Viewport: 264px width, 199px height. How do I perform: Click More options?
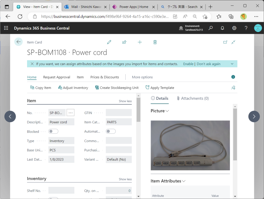pyautogui.click(x=142, y=77)
